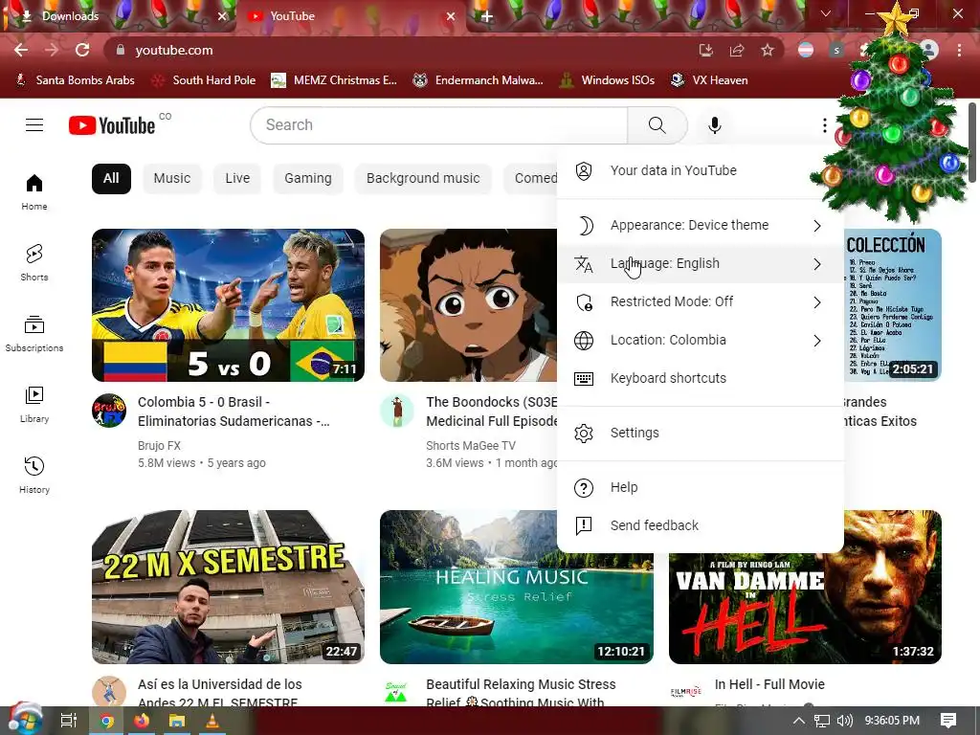Open VX Heaven bookmark
Image resolution: width=980 pixels, height=735 pixels.
[x=709, y=80]
